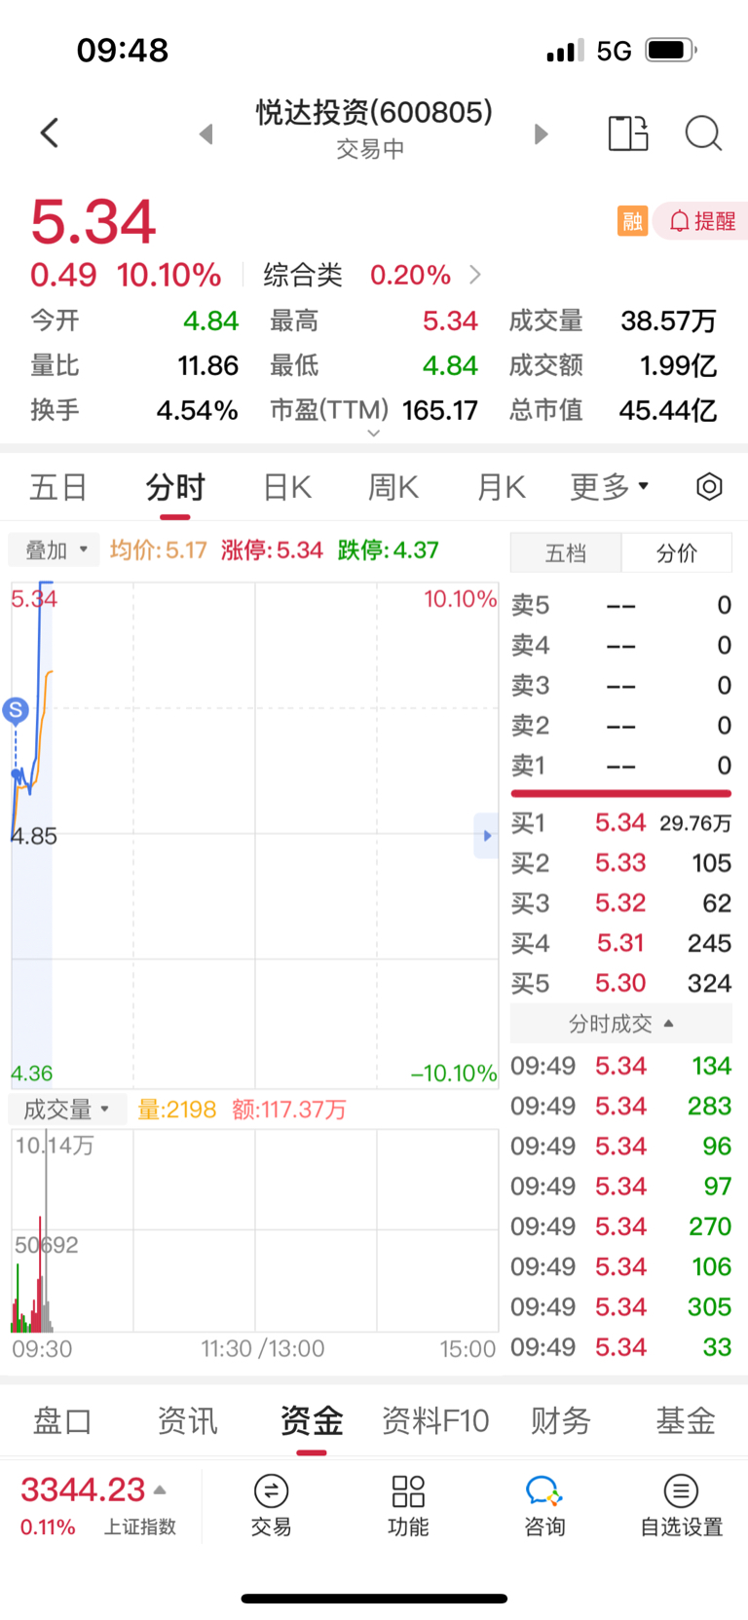This screenshot has height=1620, width=748.
Task: Open the 资金 capital flow tab
Action: point(312,1421)
